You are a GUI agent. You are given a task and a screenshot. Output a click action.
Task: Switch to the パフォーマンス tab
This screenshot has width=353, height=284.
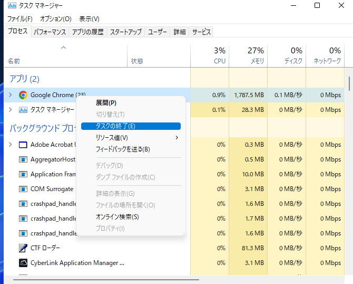[x=50, y=32]
